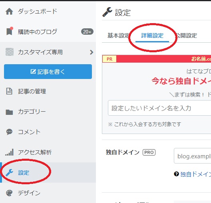Open コメント in the sidebar

(29, 132)
